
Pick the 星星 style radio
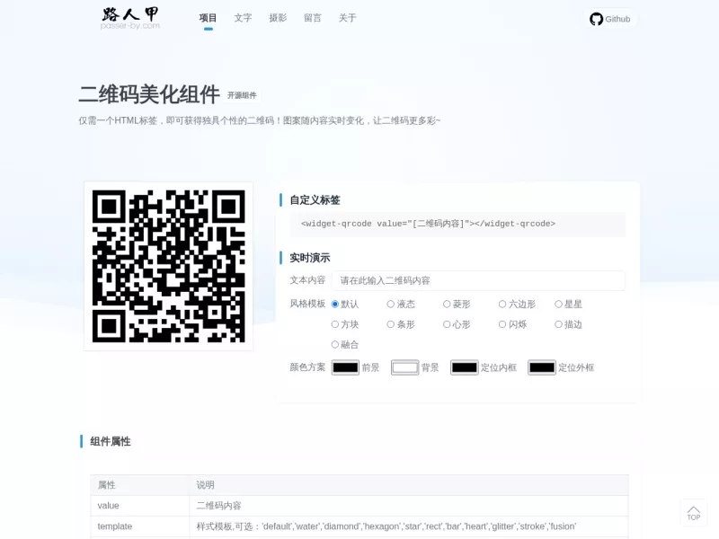coord(558,304)
